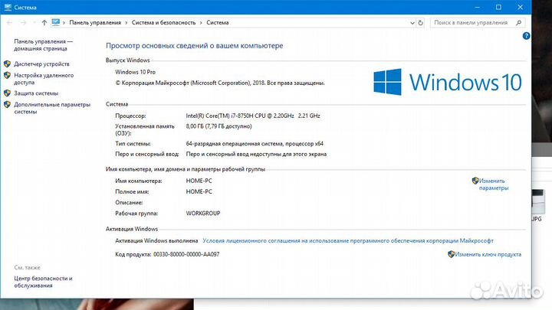Click shield icon beside Настройка удаленного доступа

tap(7, 75)
